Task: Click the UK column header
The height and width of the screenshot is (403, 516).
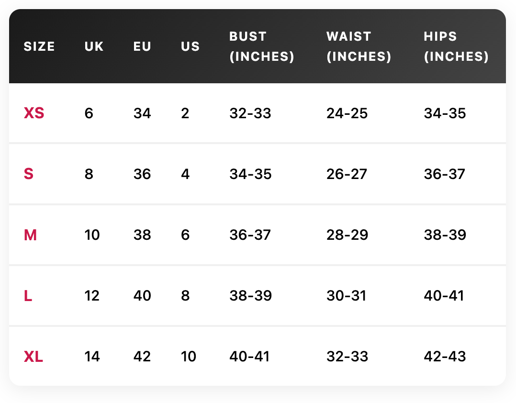Action: click(94, 46)
